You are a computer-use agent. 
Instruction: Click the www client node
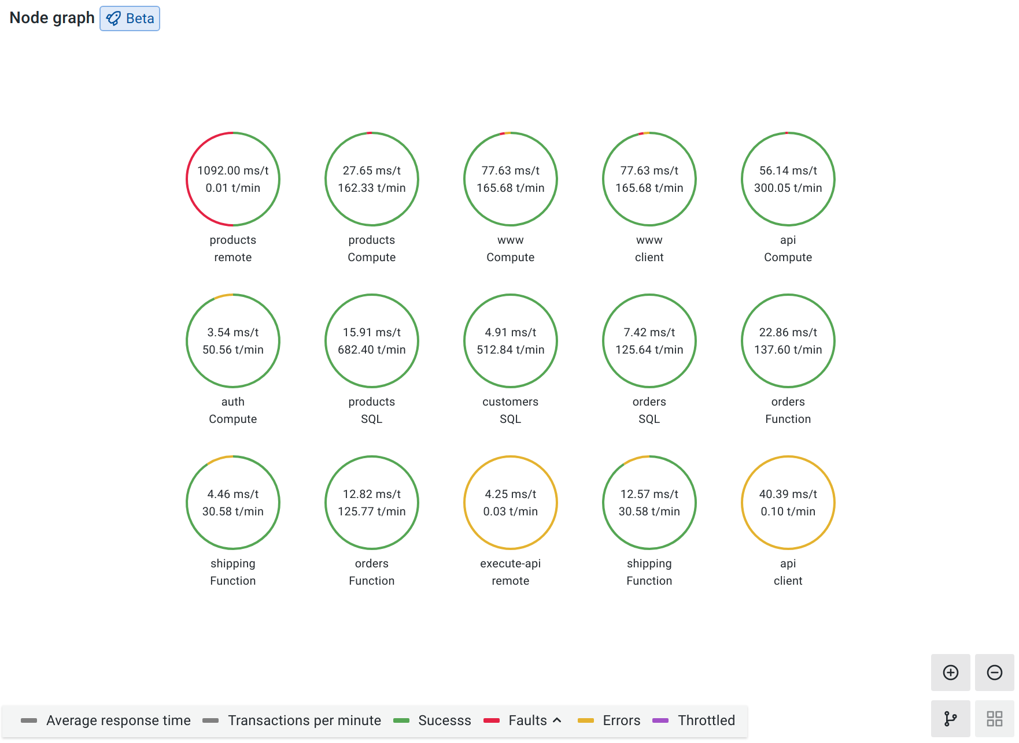(649, 179)
